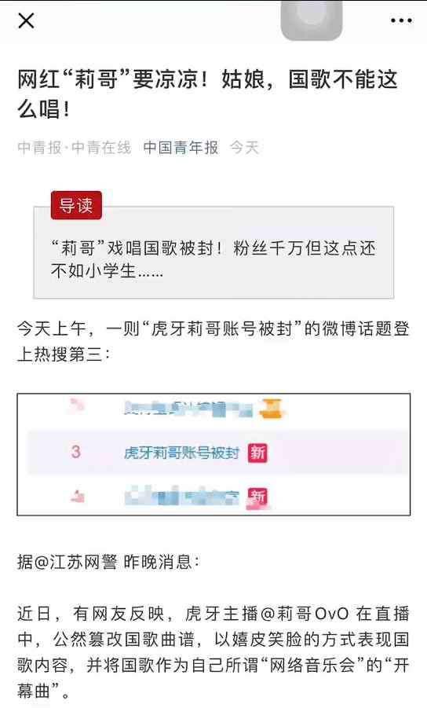Tap the blurred topic above rank 3
The width and height of the screenshot is (427, 708).
pos(188,408)
